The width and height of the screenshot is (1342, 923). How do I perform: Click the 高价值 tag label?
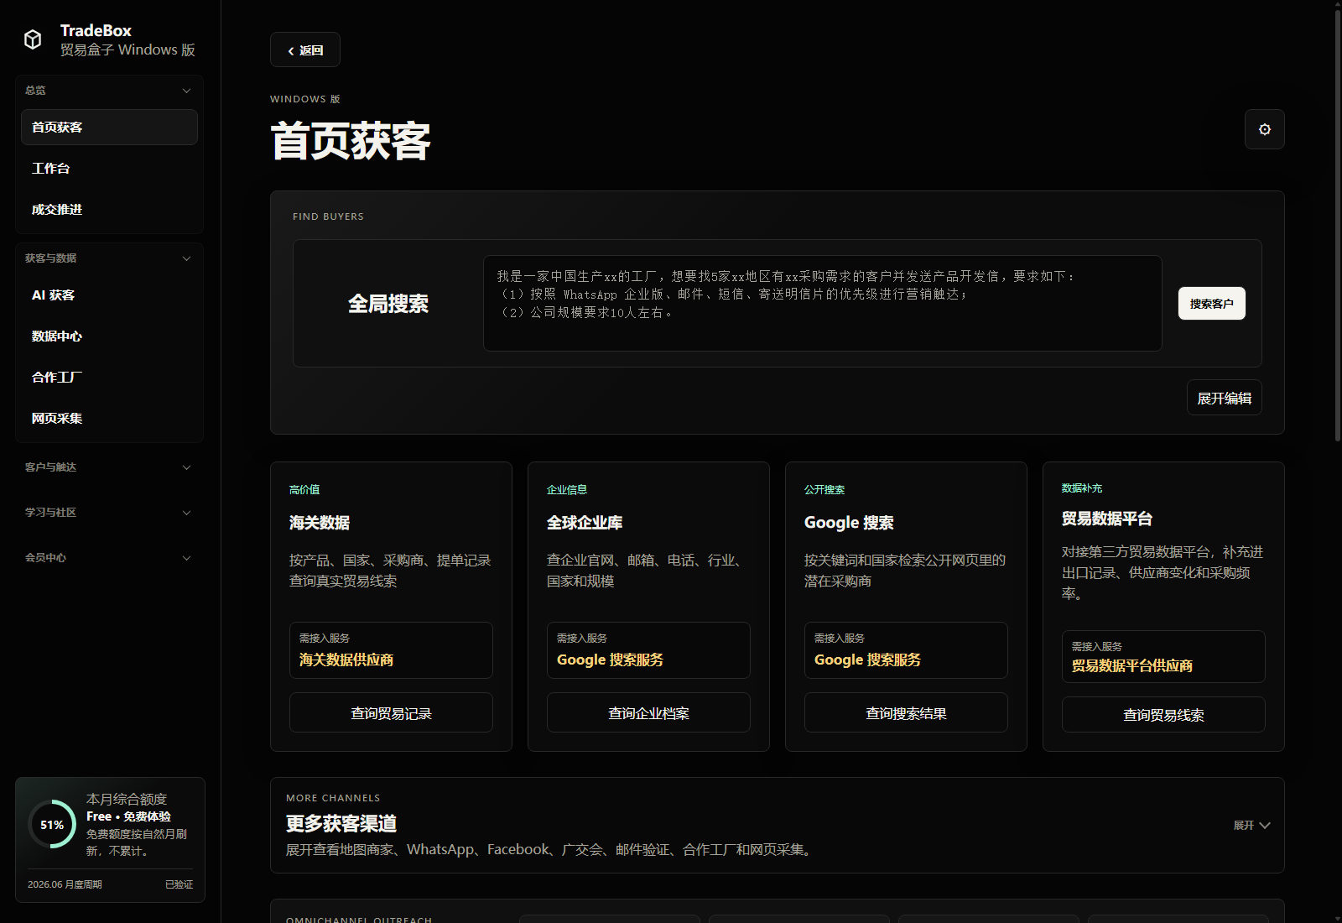click(304, 489)
